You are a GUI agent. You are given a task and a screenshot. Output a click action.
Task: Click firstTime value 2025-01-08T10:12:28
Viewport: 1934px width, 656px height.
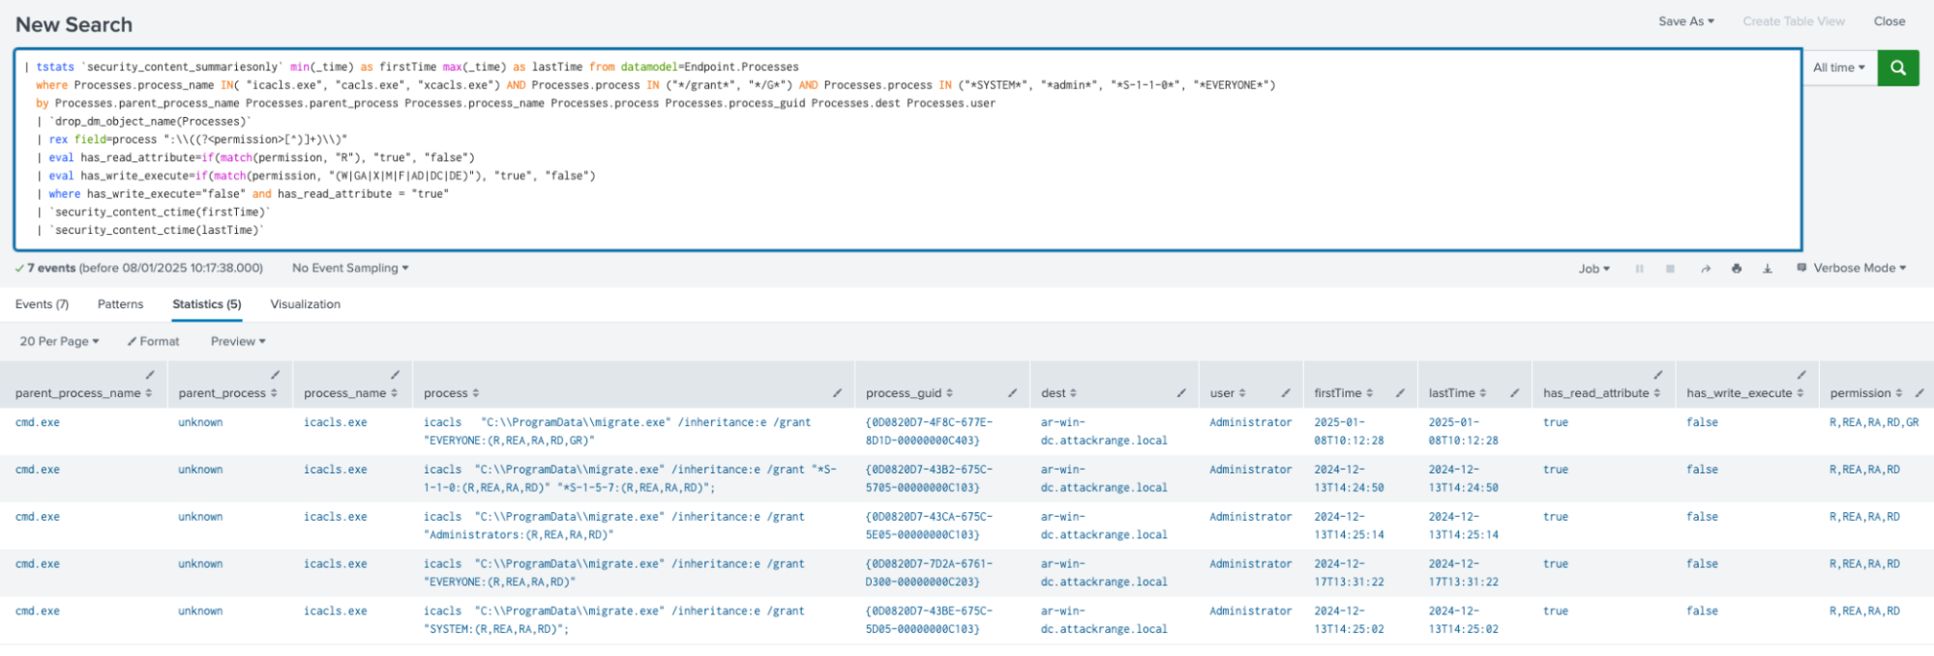1349,431
